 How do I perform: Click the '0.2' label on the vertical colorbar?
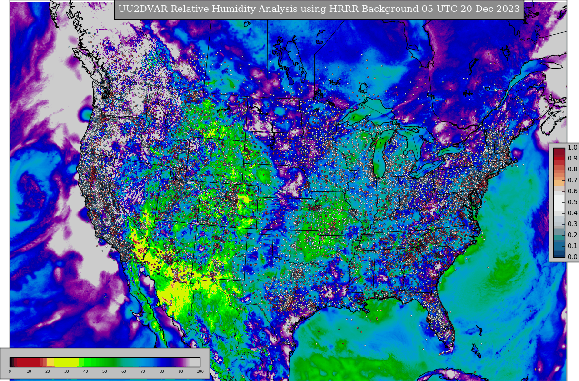[x=572, y=235]
